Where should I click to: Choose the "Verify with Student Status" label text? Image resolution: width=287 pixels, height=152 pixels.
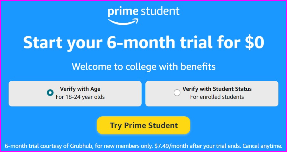pyautogui.click(x=217, y=89)
